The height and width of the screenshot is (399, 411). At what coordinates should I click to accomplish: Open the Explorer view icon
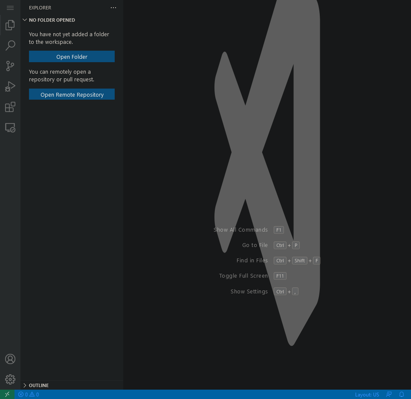point(10,25)
